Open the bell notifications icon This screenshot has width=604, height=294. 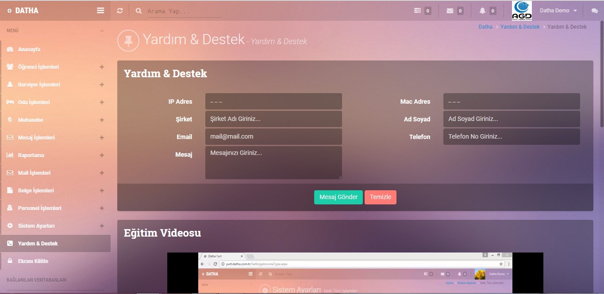(x=482, y=11)
